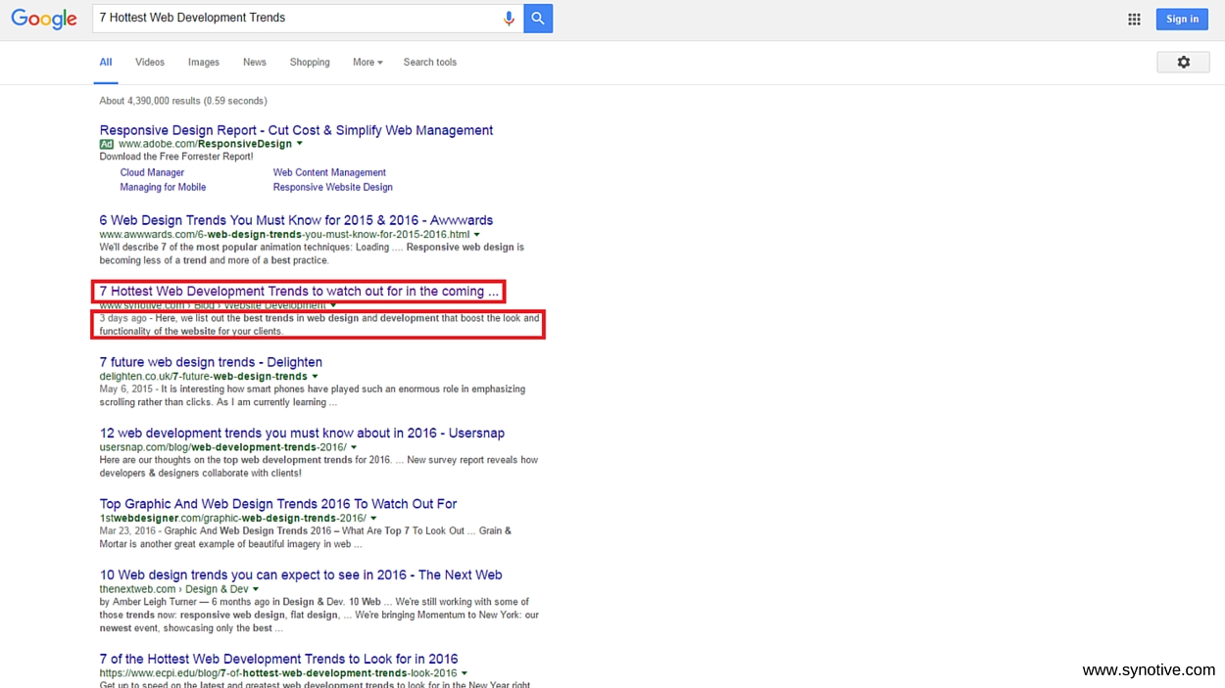Image resolution: width=1225 pixels, height=688 pixels.
Task: Activate voice search microphone icon
Action: [509, 19]
